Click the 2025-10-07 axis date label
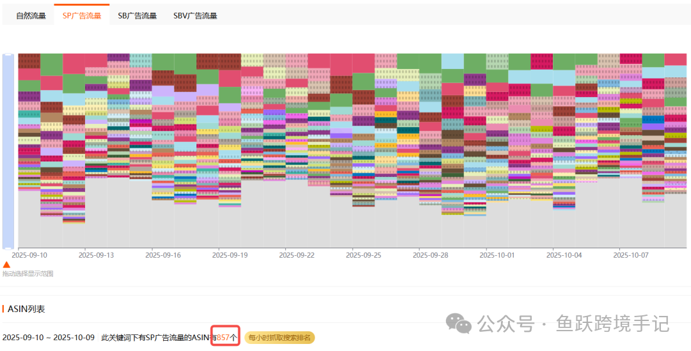691x351 pixels. [x=631, y=255]
